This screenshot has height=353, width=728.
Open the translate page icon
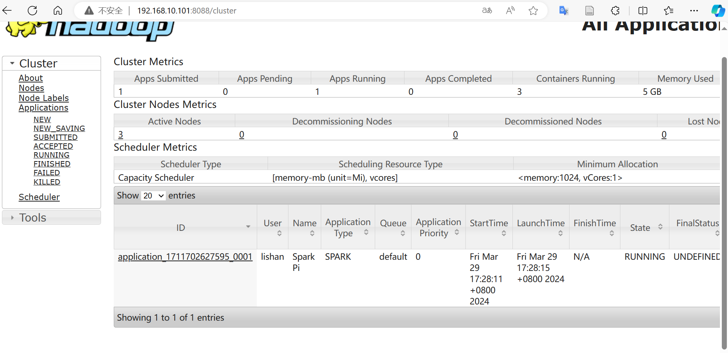point(564,10)
